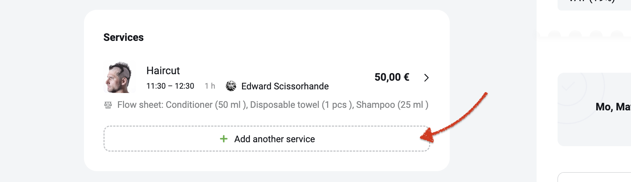Select the 11:30 – 12:30 time range

170,86
